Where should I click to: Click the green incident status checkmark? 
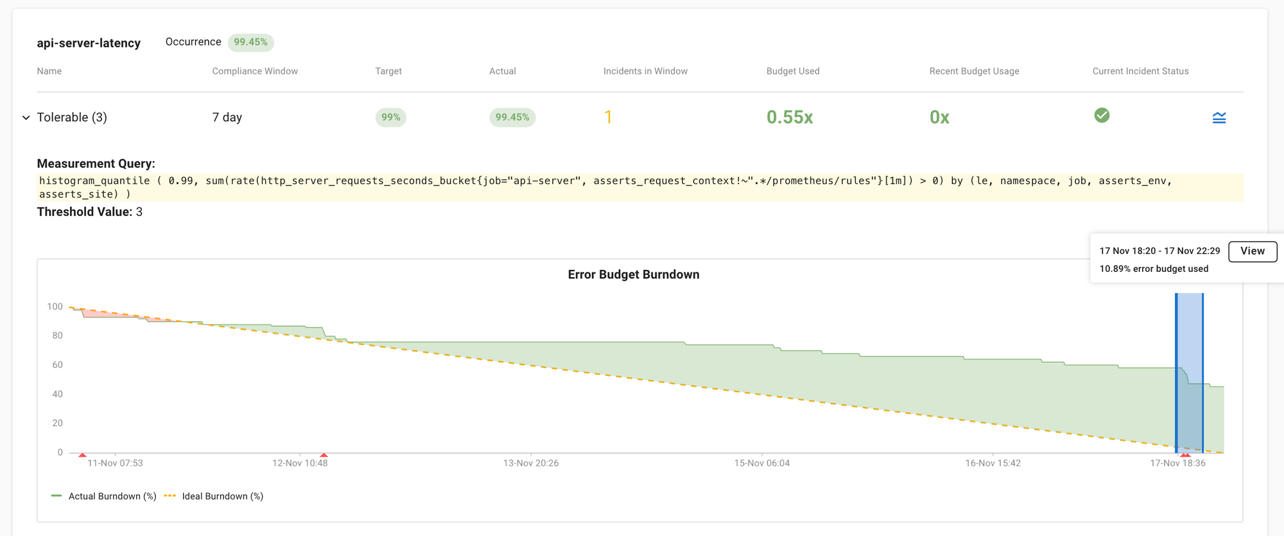pos(1102,115)
